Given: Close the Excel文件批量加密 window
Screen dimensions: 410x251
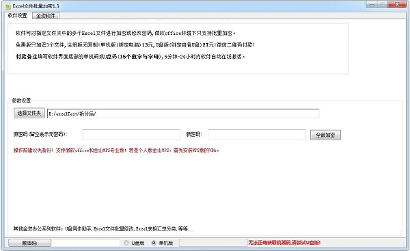Looking at the screenshot, I should [396, 5].
